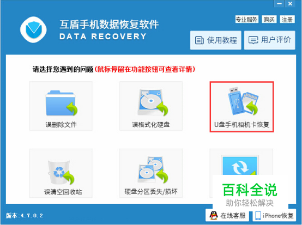Click the blue refresh arrows recovery tile
Image resolution: width=302 pixels, height=225 pixels.
pyautogui.click(x=241, y=166)
